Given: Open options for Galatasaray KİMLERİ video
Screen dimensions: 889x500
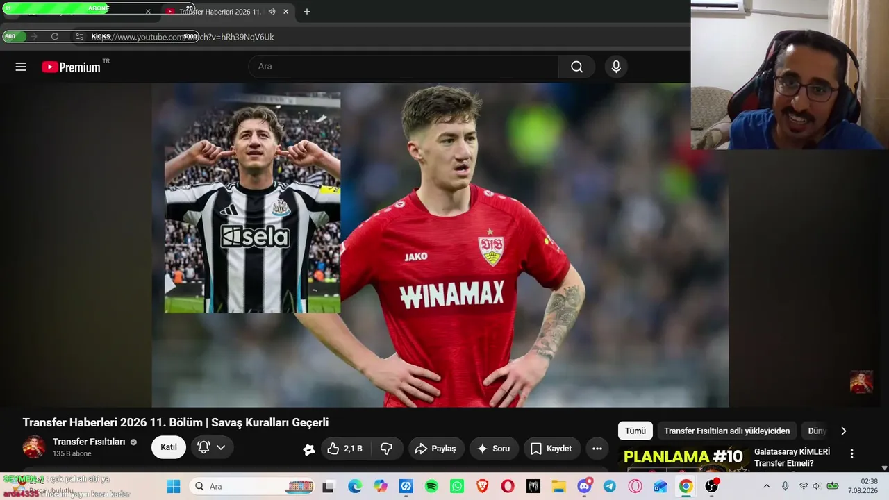Looking at the screenshot, I should pos(851,453).
